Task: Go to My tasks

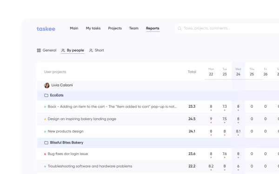Action: (x=93, y=28)
